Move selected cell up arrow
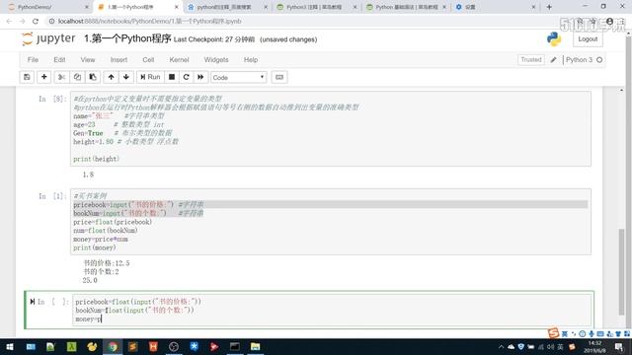The width and height of the screenshot is (632, 355). point(111,77)
